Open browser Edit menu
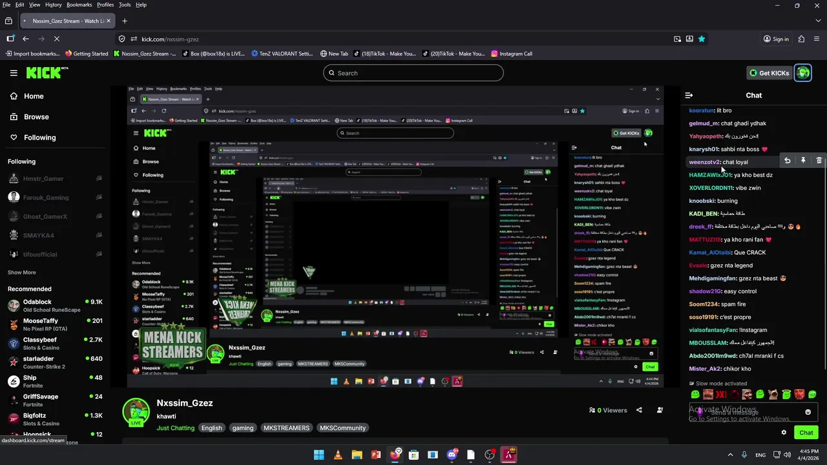Screen dimensions: 827x465 tap(20, 5)
